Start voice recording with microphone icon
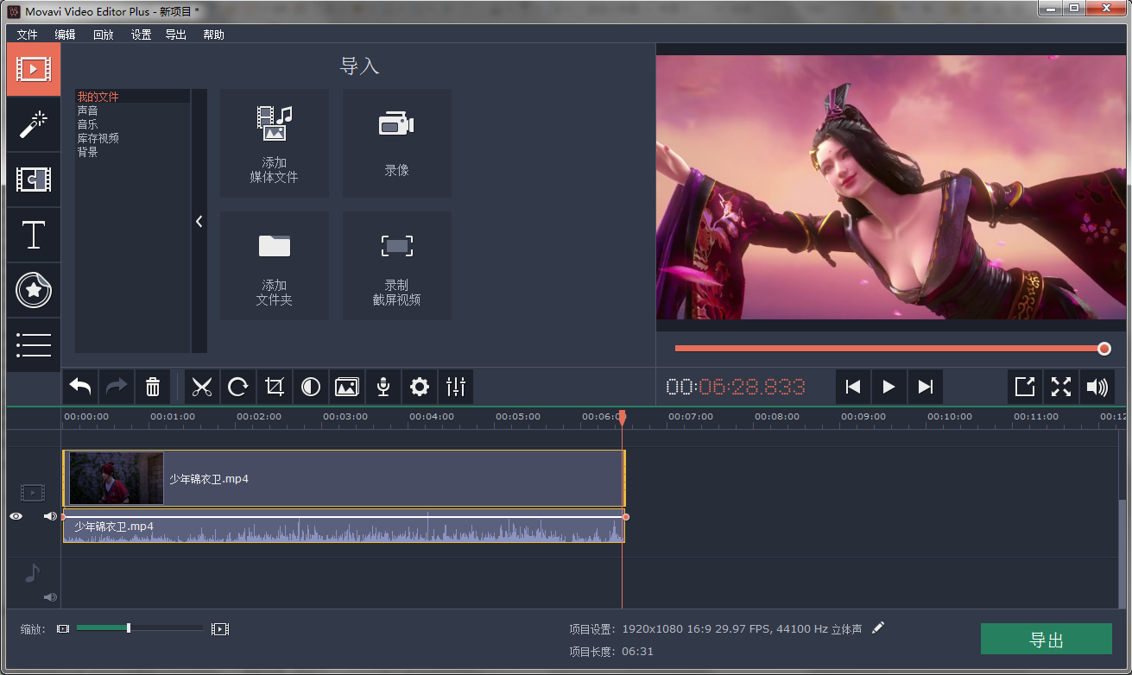The image size is (1132, 675). 383,387
